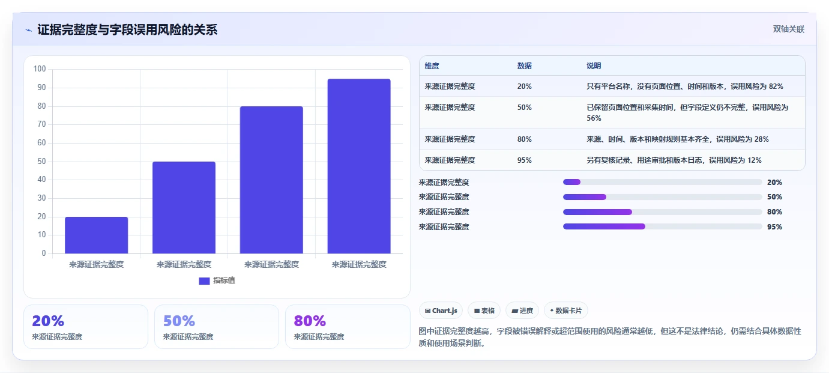Image resolution: width=829 pixels, height=373 pixels.
Task: Click the chart bar reaching value 50
Action: coord(184,208)
